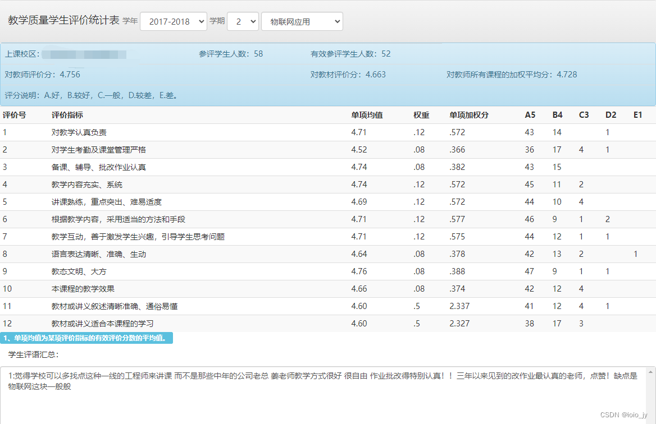Select the row 对学生考勤及课堂管理严格
The height and width of the screenshot is (424, 656).
point(328,150)
